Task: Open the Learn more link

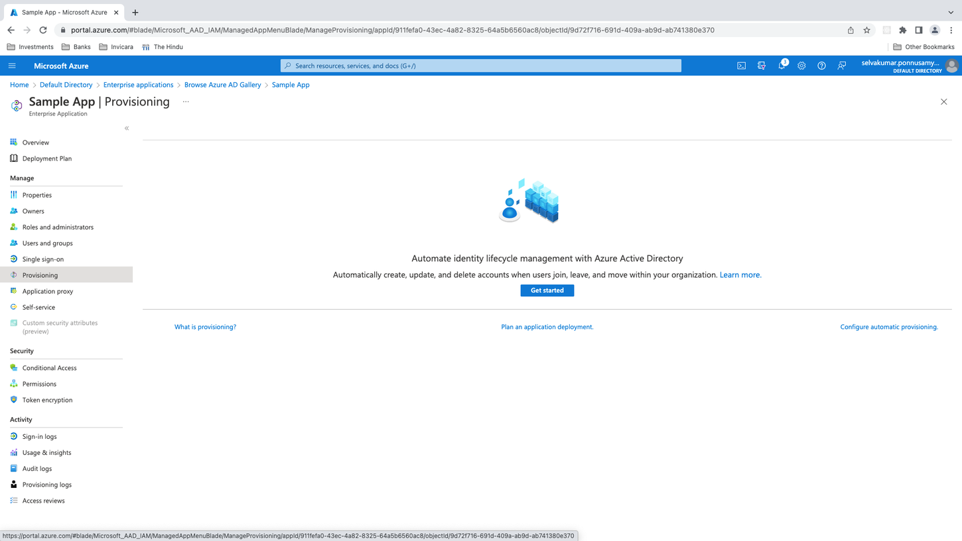Action: click(x=740, y=274)
